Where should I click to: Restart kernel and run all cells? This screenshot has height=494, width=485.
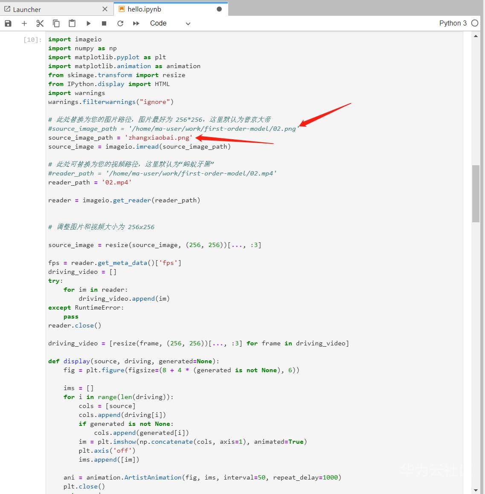click(x=136, y=23)
